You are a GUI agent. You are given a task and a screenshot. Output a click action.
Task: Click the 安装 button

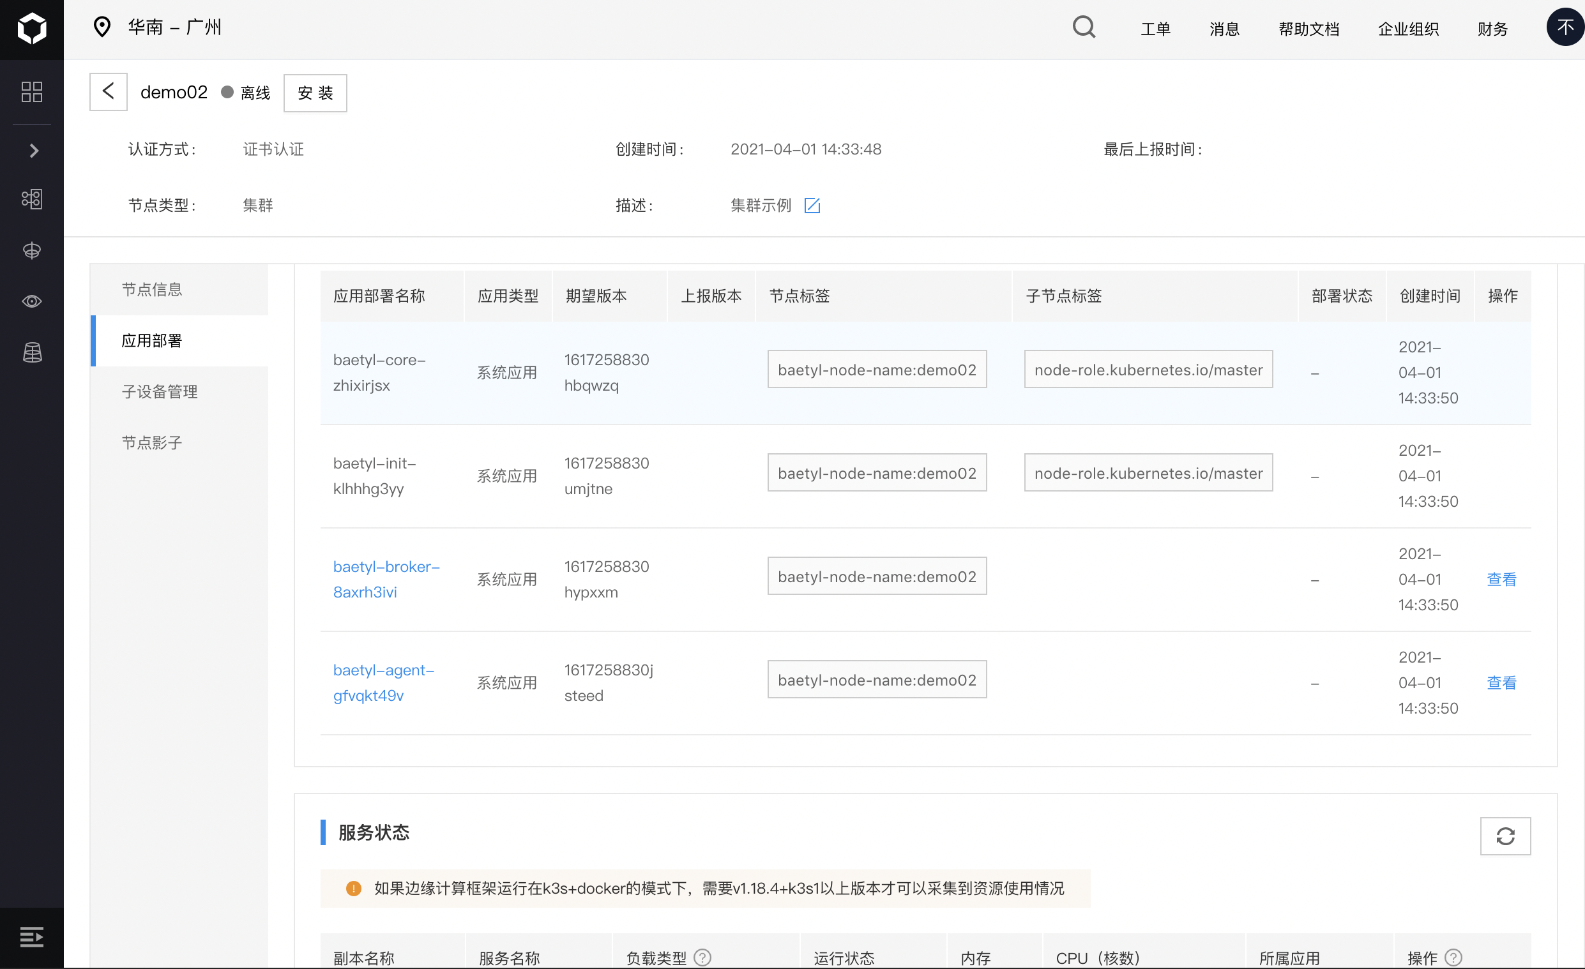pos(315,93)
